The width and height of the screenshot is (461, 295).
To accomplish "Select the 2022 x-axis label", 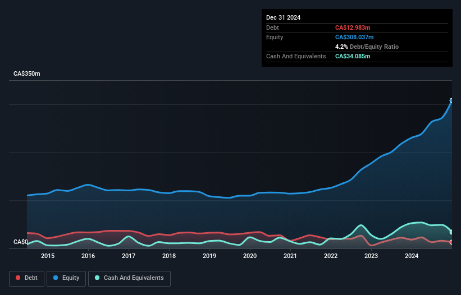I will 331,256.
